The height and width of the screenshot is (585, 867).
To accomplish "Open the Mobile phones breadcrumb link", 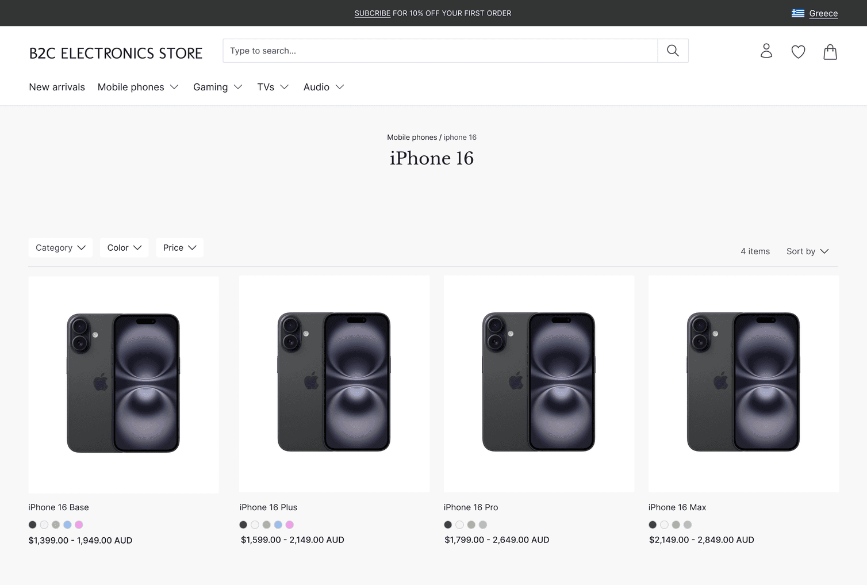I will point(412,137).
